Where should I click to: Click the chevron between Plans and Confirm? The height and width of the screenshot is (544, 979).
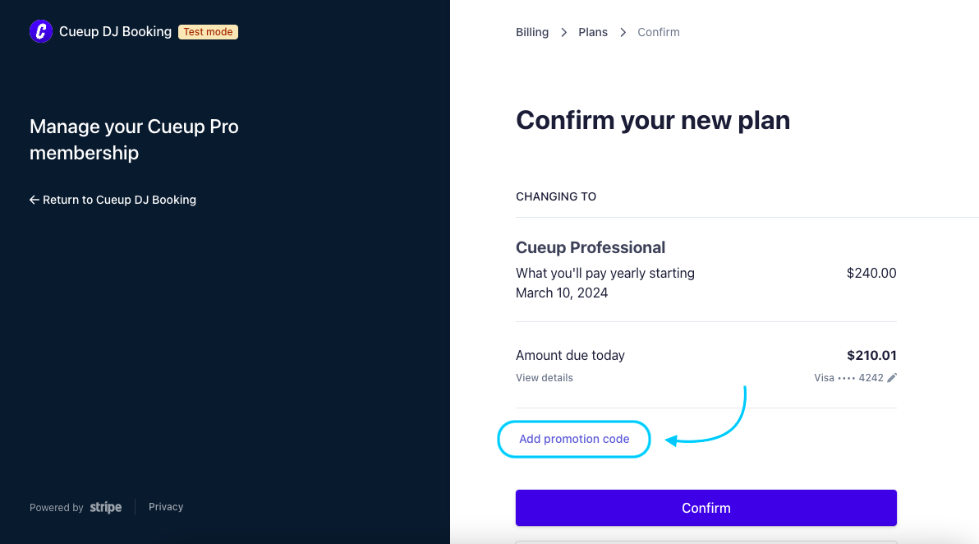pyautogui.click(x=623, y=32)
